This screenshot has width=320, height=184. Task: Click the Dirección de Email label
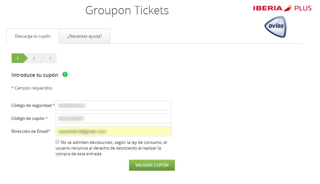coord(29,131)
